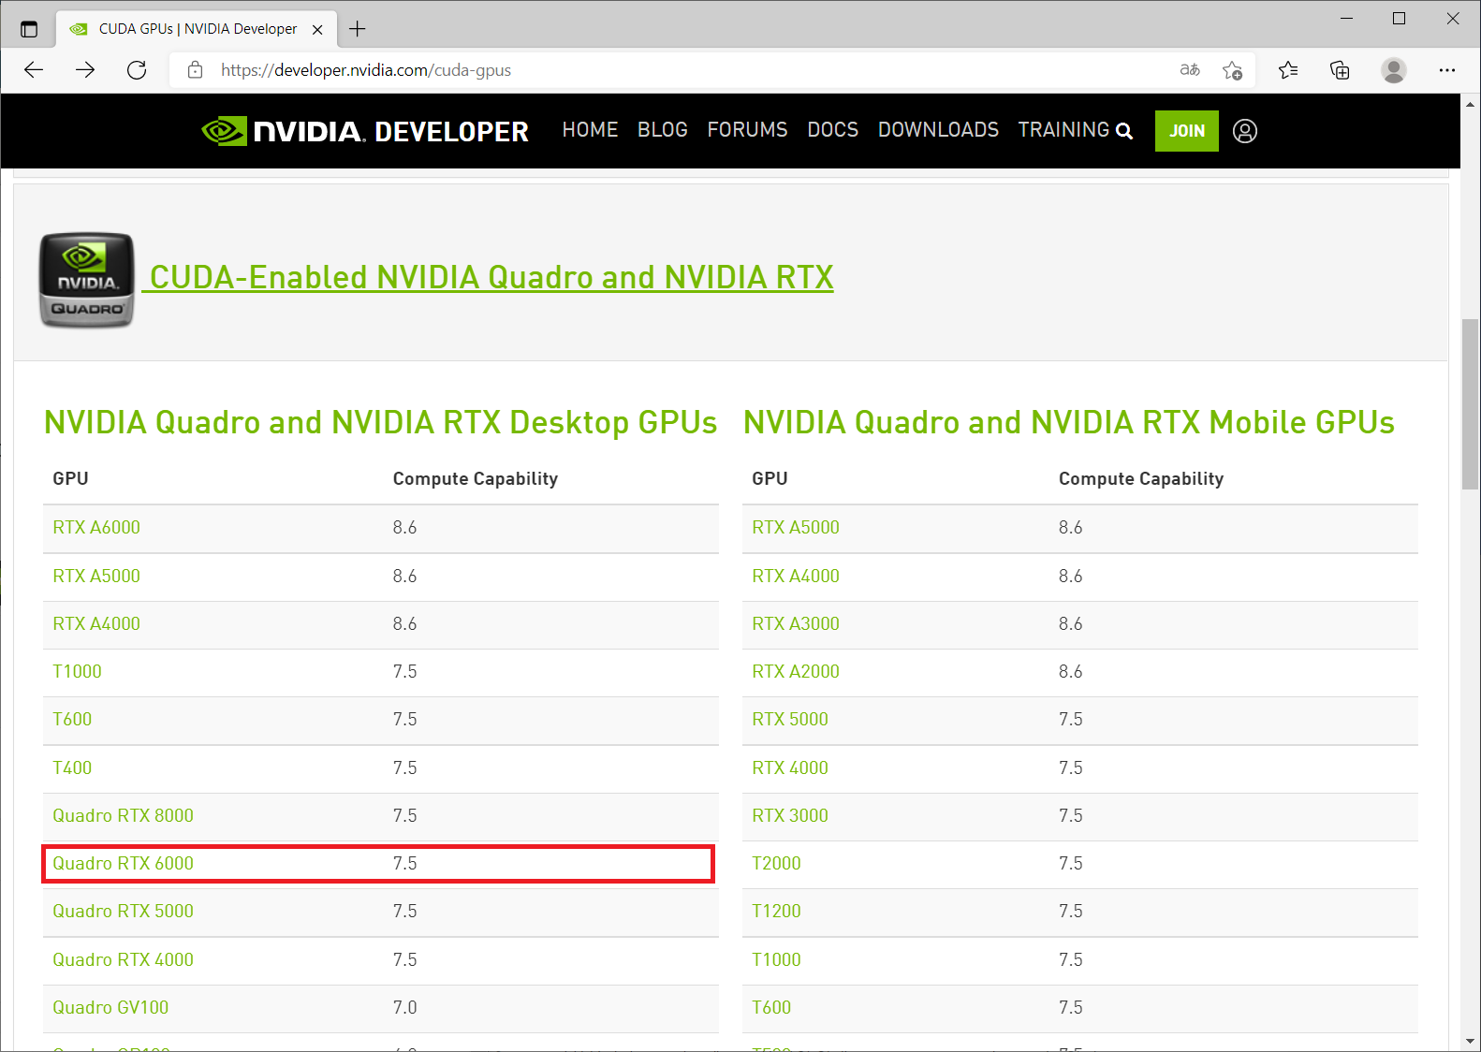The image size is (1481, 1052).
Task: Open the RTX 4000 link
Action: point(790,767)
